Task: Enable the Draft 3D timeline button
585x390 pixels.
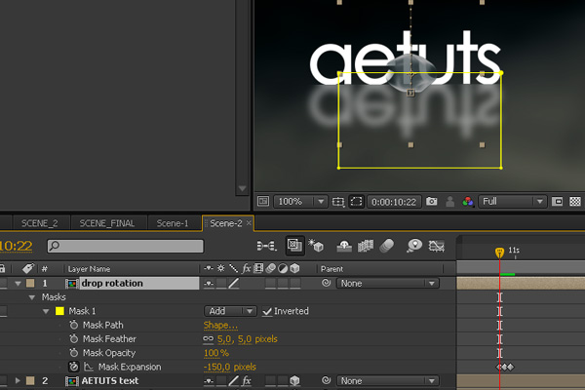Action: click(x=316, y=246)
